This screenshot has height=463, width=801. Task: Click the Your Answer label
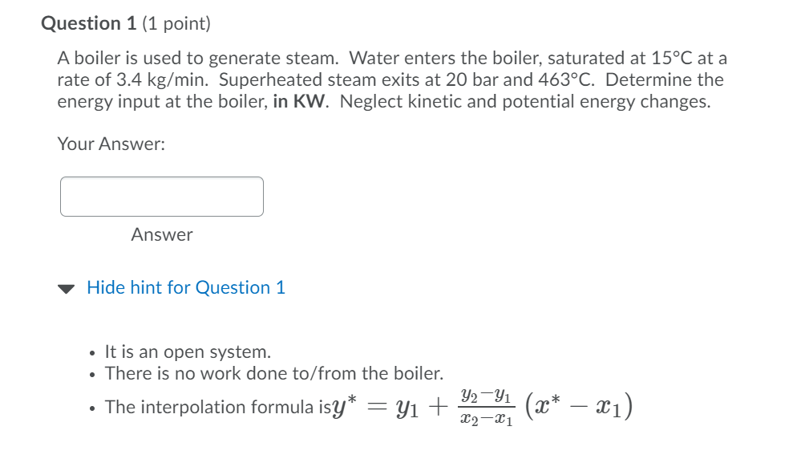[x=111, y=145]
